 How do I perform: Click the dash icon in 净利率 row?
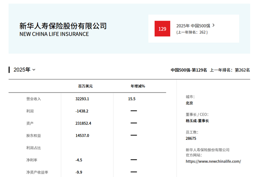point(133,160)
